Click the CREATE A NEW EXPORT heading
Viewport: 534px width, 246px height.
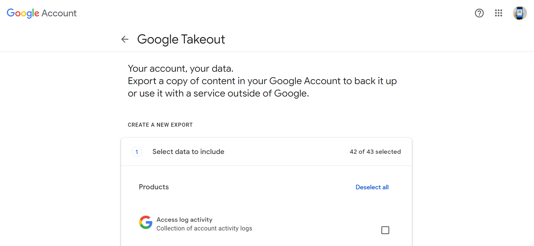pyautogui.click(x=160, y=124)
